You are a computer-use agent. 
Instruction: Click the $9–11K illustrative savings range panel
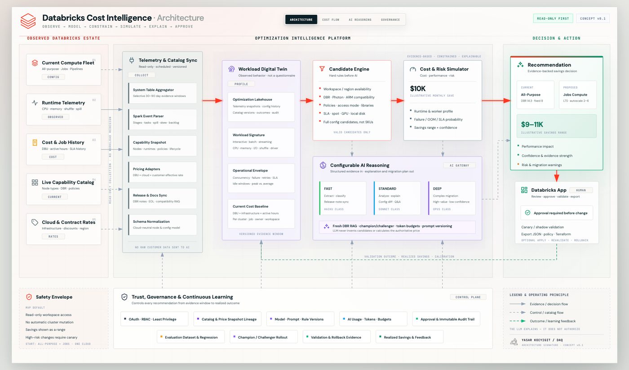(557, 126)
